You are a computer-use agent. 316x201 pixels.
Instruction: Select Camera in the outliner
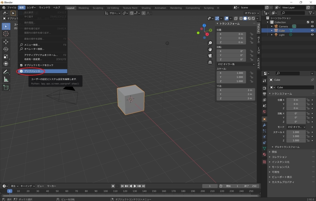pyautogui.click(x=283, y=27)
